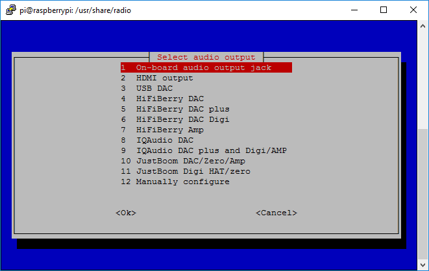Choose HiFiBerry DAC Digi
Viewport: 429px width, 271px height.
click(x=182, y=119)
